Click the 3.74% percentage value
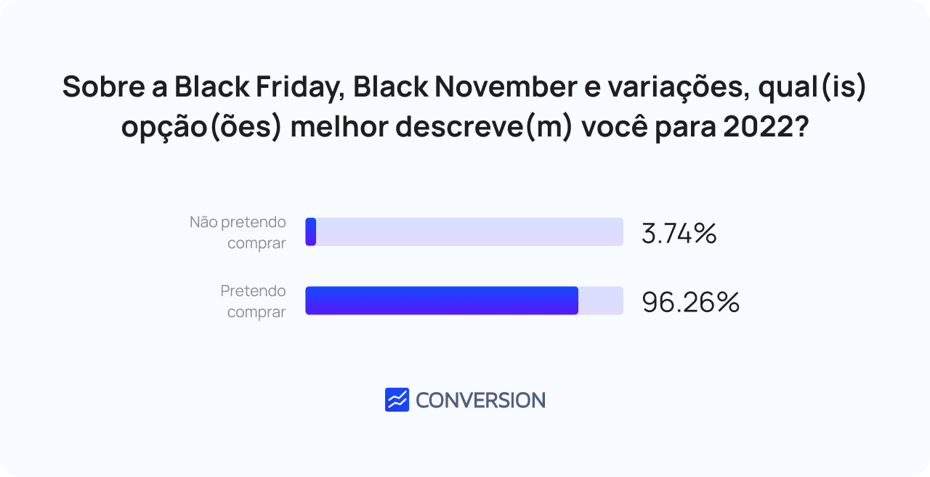Image resolution: width=930 pixels, height=477 pixels. [x=679, y=233]
